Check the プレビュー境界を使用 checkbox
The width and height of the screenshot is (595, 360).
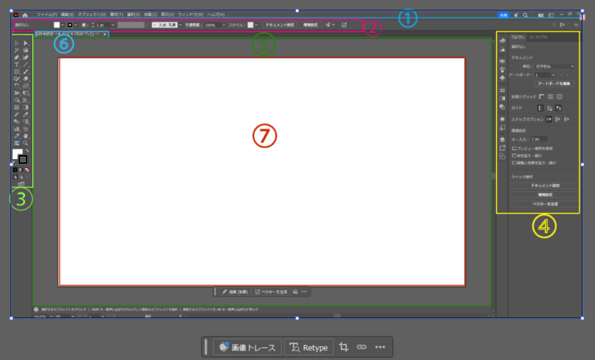tap(514, 149)
